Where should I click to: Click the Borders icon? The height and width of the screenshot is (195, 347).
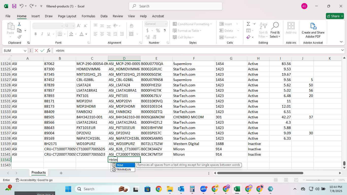pyautogui.click(x=60, y=34)
